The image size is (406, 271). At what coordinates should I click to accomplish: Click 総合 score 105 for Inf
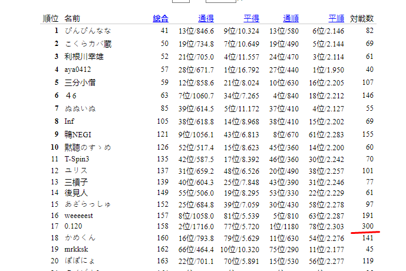[x=163, y=121]
